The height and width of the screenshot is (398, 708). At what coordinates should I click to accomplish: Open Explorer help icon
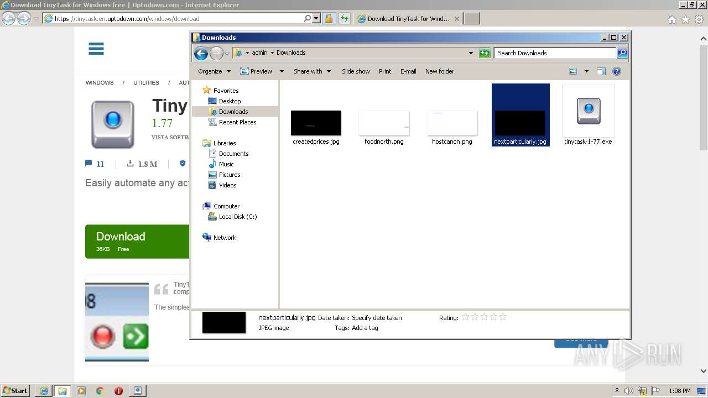point(617,71)
